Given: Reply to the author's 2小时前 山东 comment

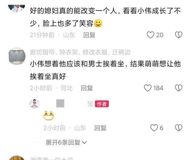Looking at the screenshot, I should 100,128.
